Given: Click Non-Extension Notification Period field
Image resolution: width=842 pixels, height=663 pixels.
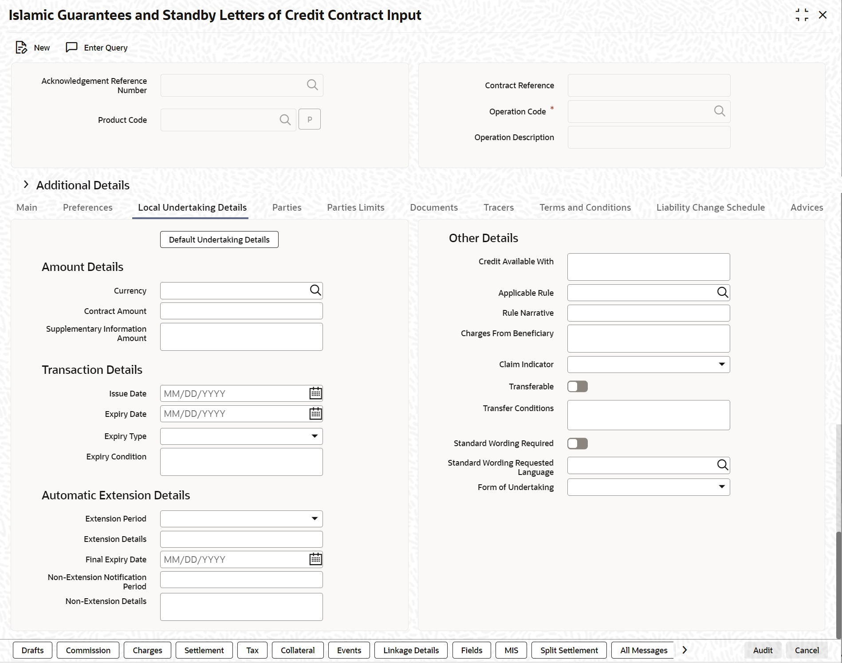Looking at the screenshot, I should tap(241, 580).
